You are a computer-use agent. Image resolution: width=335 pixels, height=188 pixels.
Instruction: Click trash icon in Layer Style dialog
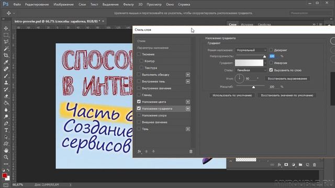click(191, 151)
